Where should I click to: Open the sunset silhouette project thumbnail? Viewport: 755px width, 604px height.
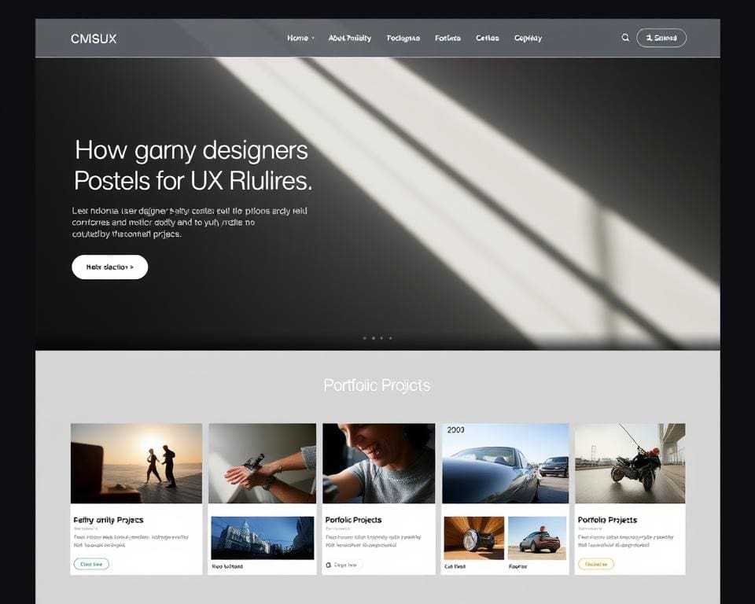point(136,463)
